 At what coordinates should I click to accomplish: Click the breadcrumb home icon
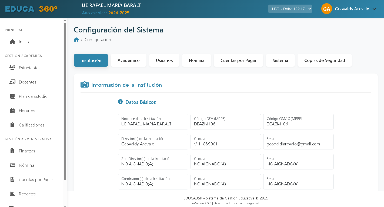pos(76,40)
